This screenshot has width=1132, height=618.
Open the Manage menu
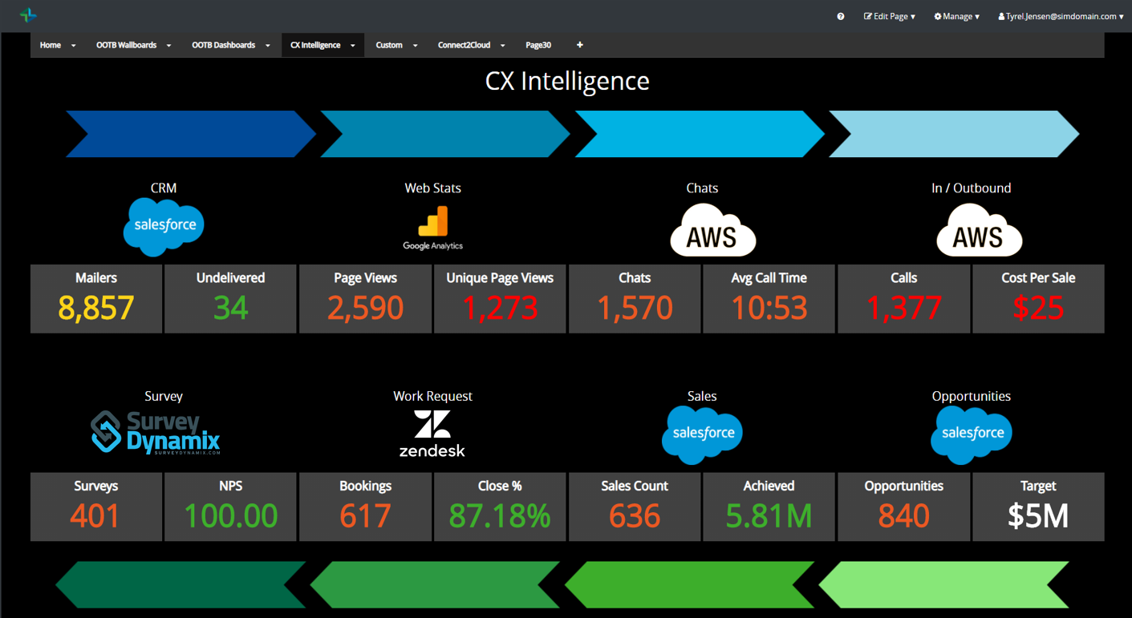pos(956,16)
